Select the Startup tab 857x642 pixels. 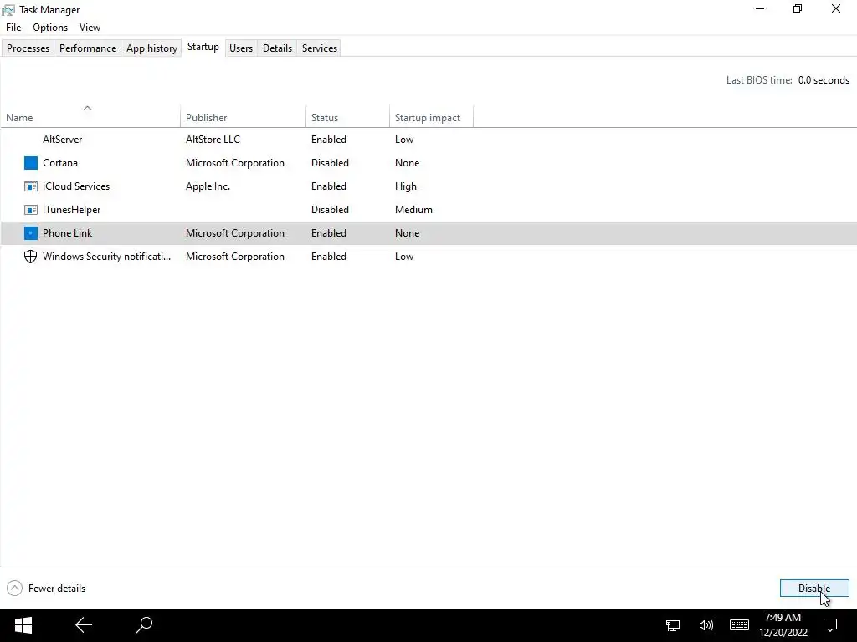[203, 47]
